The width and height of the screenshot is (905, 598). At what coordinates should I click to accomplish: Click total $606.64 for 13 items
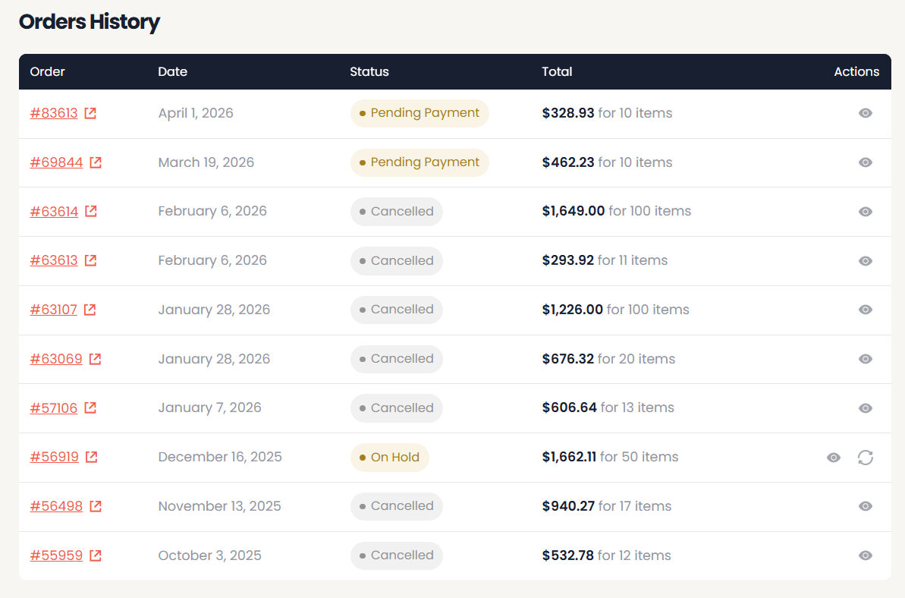608,408
